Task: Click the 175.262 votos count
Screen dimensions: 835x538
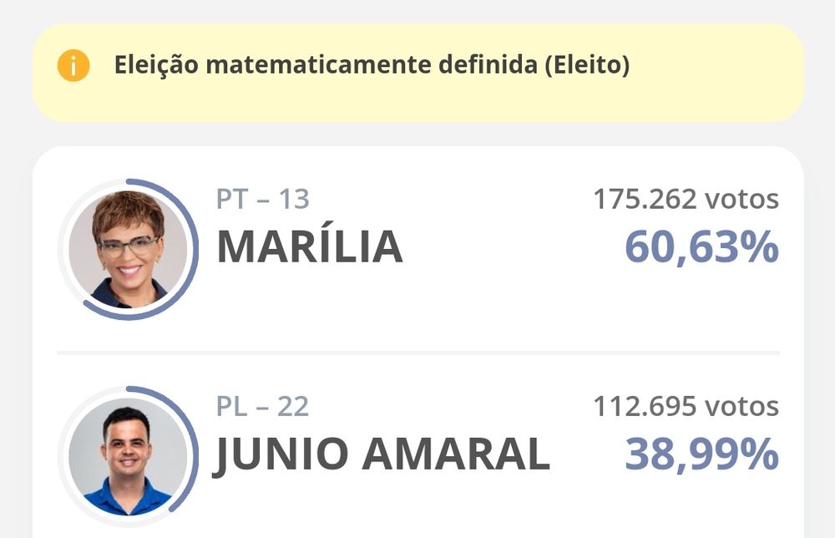Action: pyautogui.click(x=686, y=199)
